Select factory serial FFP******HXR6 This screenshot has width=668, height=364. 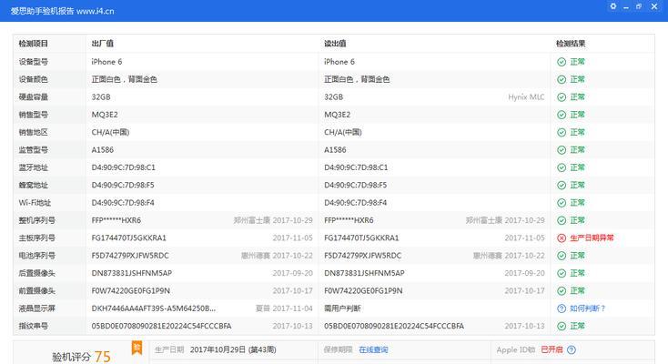point(116,220)
